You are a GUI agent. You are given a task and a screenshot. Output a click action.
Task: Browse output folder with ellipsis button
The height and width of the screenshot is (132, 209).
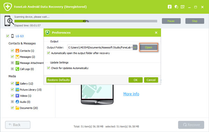tap(135, 48)
